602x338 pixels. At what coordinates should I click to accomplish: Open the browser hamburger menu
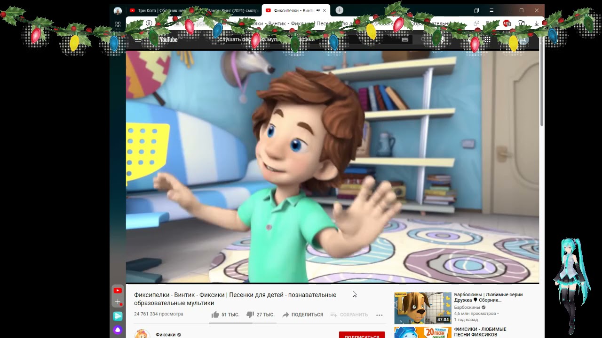tap(491, 10)
